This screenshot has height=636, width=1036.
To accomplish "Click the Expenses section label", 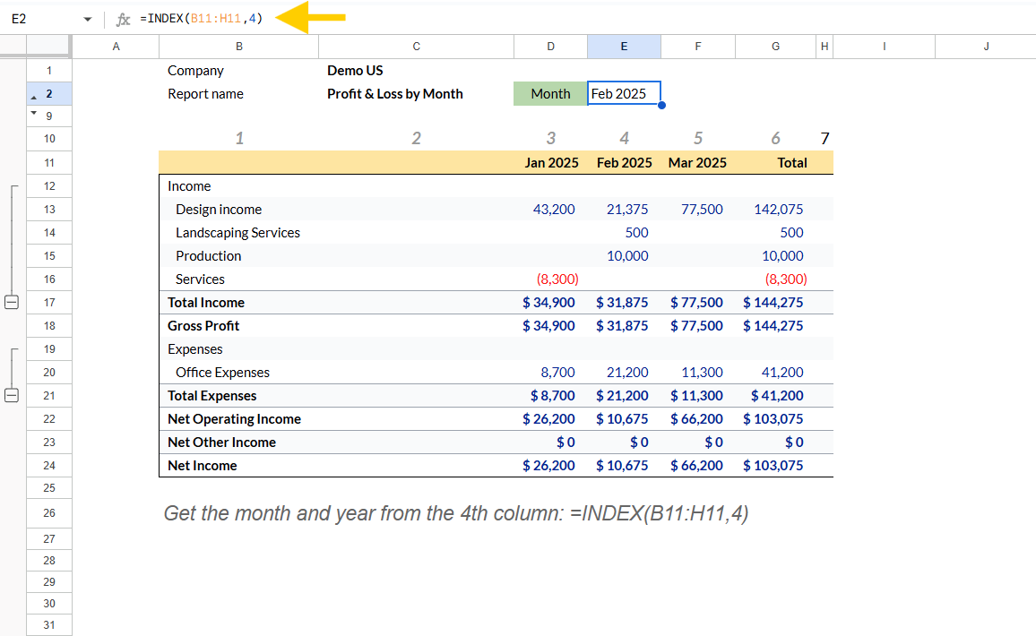I will pyautogui.click(x=194, y=348).
